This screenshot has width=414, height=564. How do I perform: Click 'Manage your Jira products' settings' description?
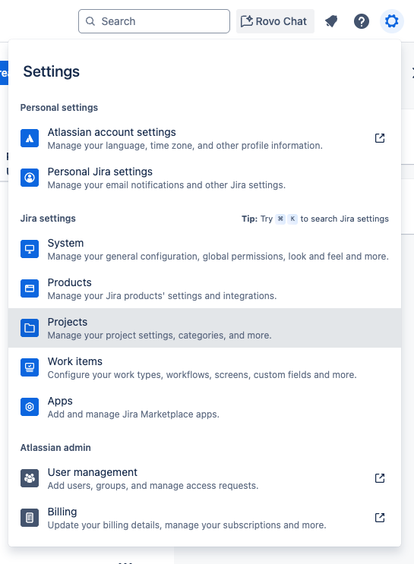point(162,296)
